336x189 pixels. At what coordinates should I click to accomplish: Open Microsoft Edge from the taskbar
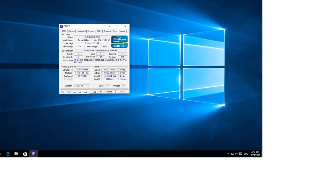pos(8,154)
